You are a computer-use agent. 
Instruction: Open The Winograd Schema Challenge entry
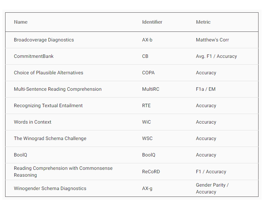(50, 138)
